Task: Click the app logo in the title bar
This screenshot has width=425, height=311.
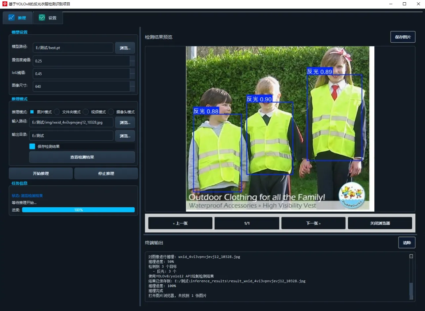Action: coord(5,4)
